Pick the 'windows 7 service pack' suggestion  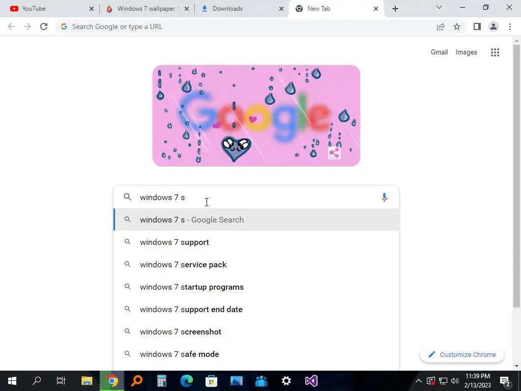coord(256,265)
